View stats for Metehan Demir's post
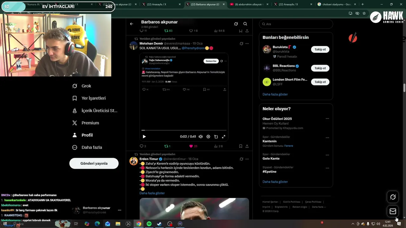Screen dimensions: 406x228 click(x=219, y=146)
